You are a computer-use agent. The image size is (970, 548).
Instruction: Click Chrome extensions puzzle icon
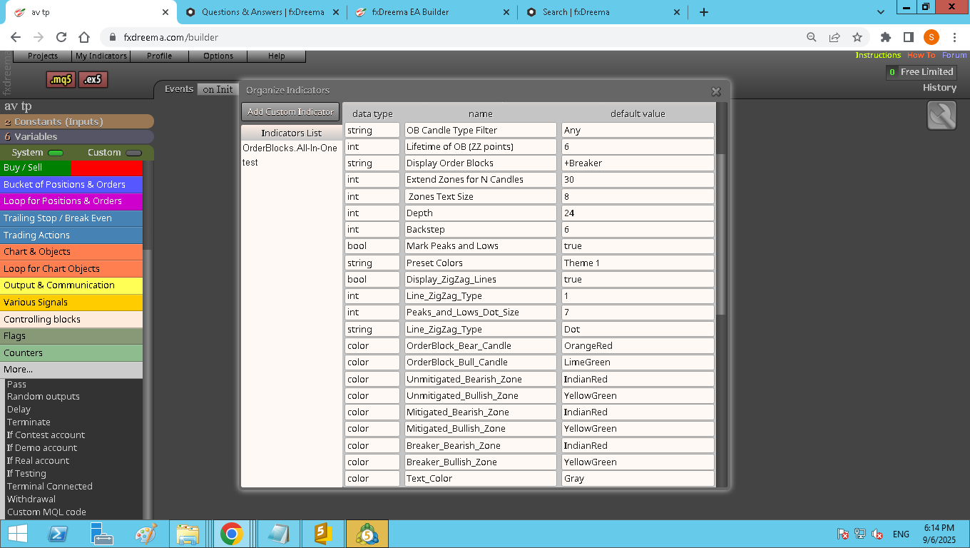click(886, 37)
